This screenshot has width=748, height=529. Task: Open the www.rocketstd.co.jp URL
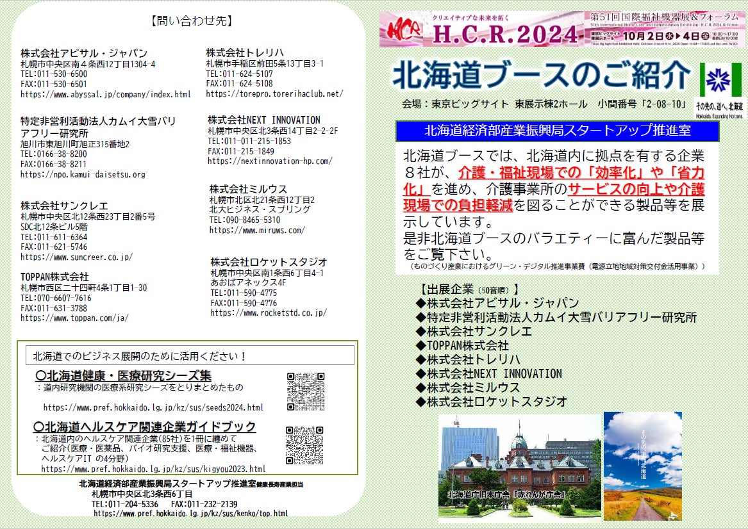pyautogui.click(x=269, y=313)
